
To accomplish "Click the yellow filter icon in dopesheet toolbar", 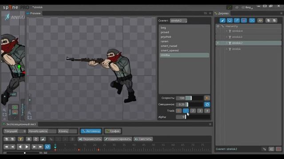I will (20, 139).
